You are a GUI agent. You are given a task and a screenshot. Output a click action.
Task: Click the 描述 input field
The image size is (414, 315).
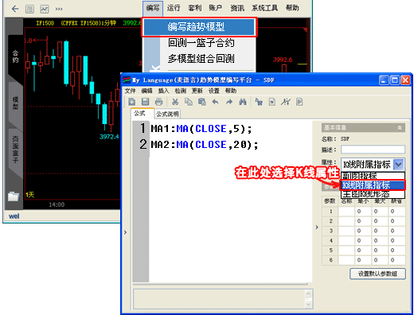(x=373, y=150)
